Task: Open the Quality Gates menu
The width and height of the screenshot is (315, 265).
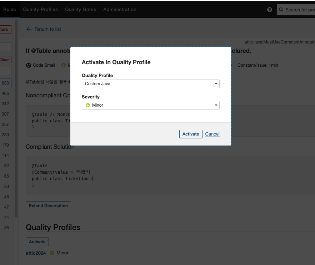Action: pyautogui.click(x=81, y=9)
